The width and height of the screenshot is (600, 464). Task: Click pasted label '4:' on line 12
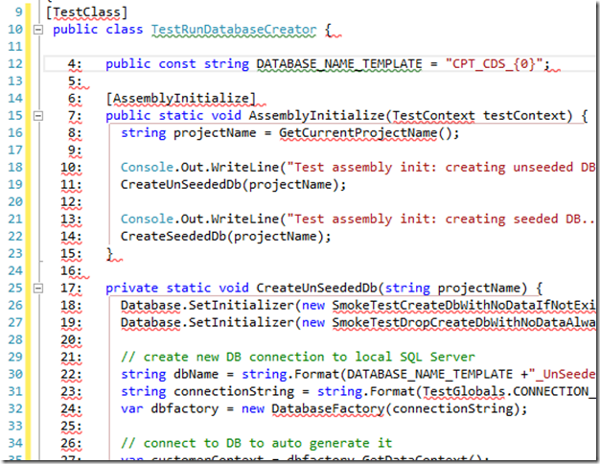(75, 64)
